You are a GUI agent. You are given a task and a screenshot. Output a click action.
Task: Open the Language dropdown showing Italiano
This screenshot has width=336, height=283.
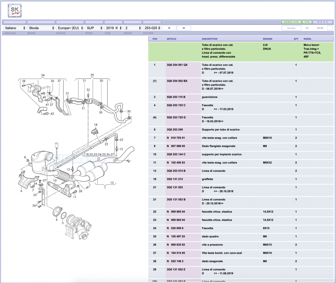[14, 28]
